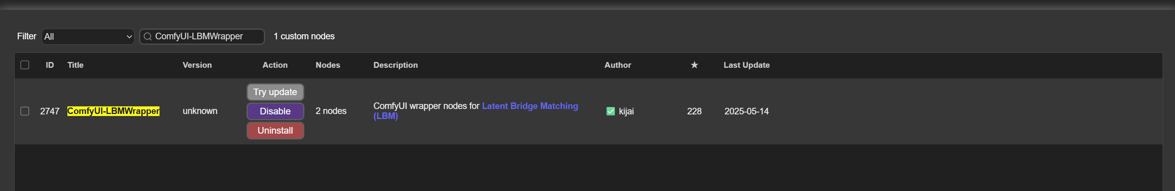
Task: Sort by the Title column header
Action: (x=75, y=65)
